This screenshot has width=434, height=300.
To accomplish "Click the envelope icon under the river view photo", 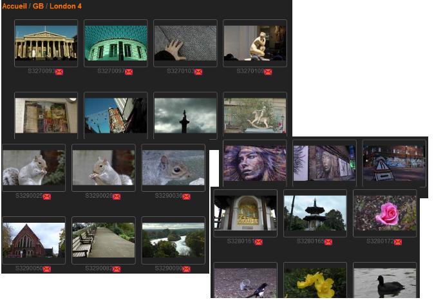I will (186, 269).
